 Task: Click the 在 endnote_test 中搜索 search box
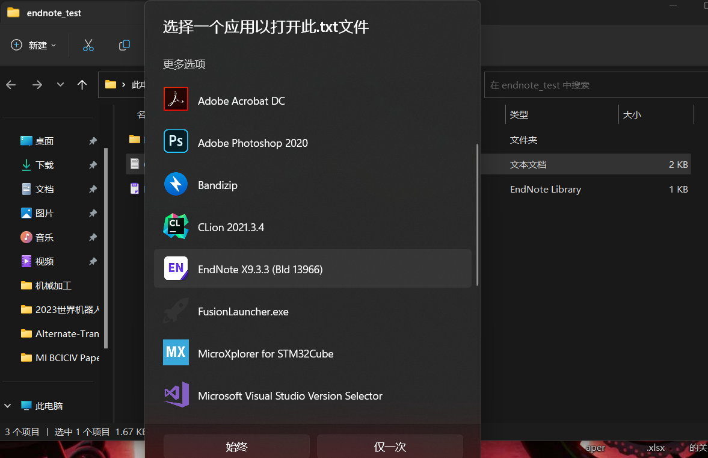(596, 85)
